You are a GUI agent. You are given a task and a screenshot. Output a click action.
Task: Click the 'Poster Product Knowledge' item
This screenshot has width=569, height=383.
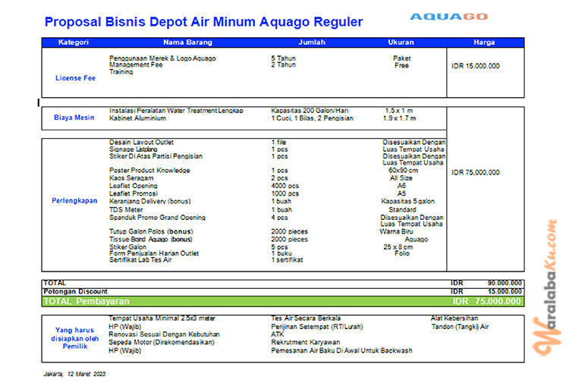coord(150,171)
